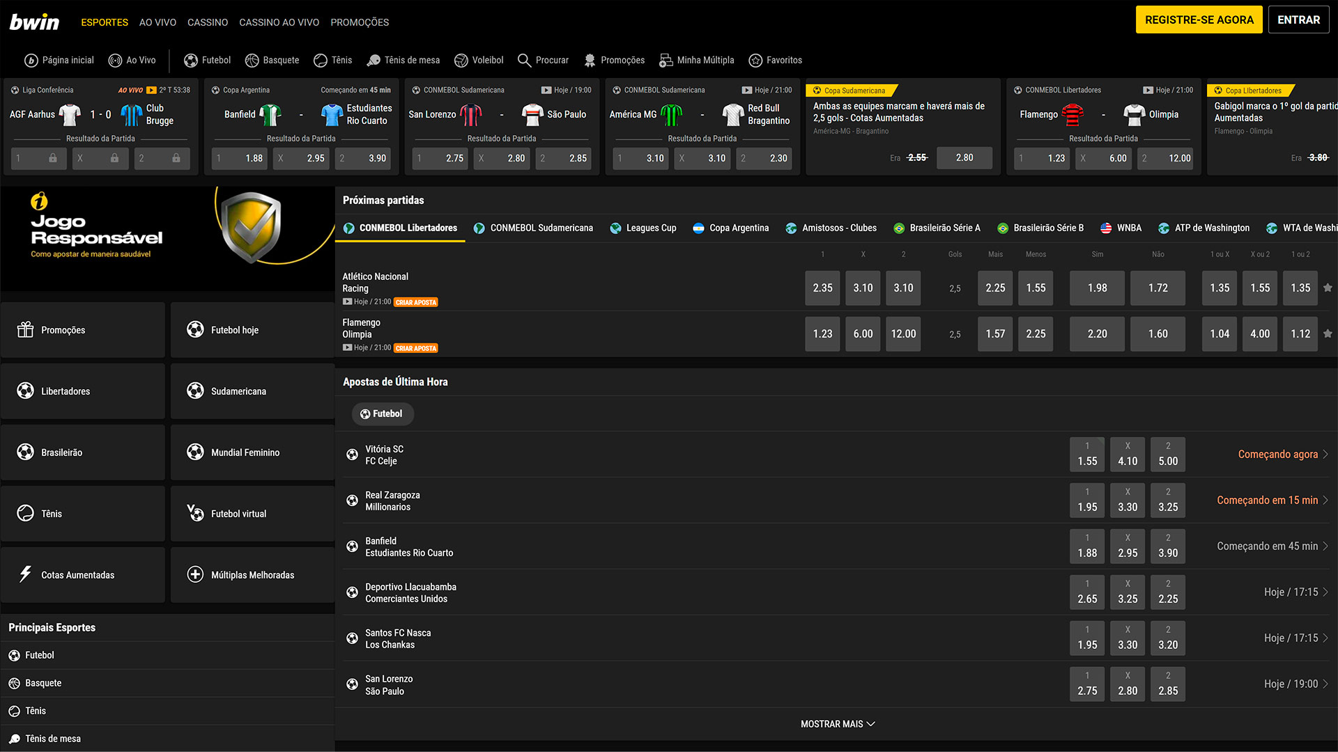Open Tênis de mesa paddle icon
This screenshot has height=752, width=1338.
374,61
